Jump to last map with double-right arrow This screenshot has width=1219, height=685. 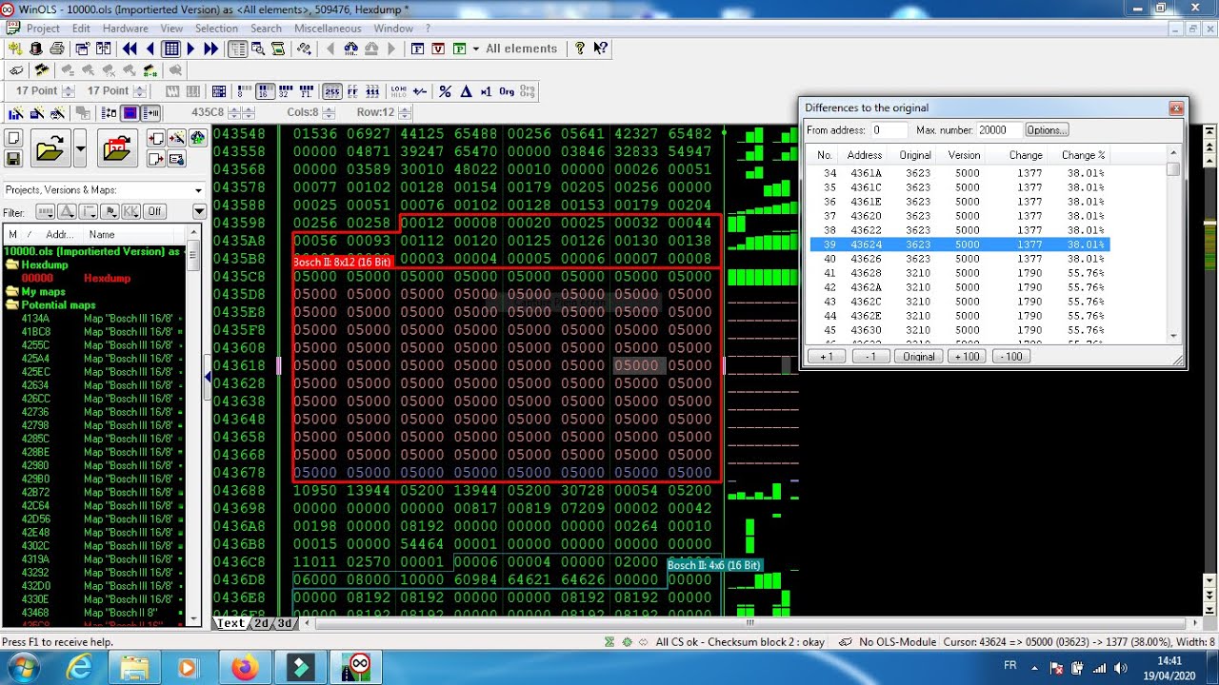[x=211, y=49]
